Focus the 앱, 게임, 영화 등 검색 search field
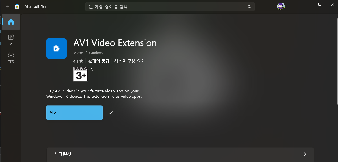This screenshot has width=338, height=162. pyautogui.click(x=170, y=7)
